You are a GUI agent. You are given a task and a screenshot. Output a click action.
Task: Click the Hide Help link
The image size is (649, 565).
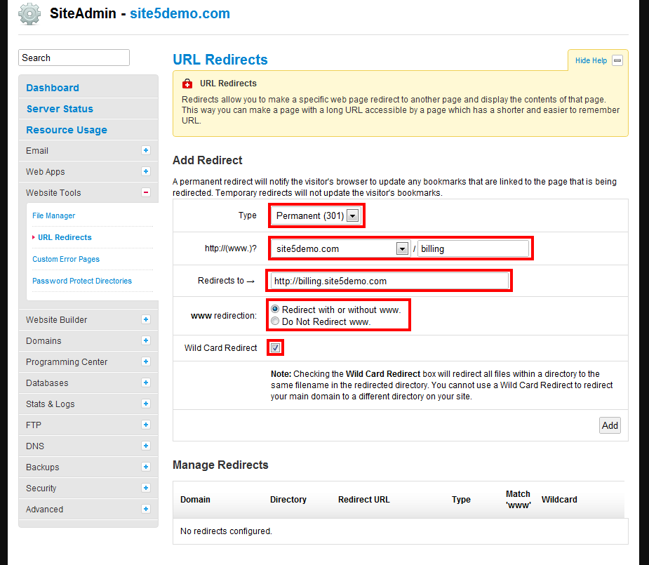pos(591,60)
